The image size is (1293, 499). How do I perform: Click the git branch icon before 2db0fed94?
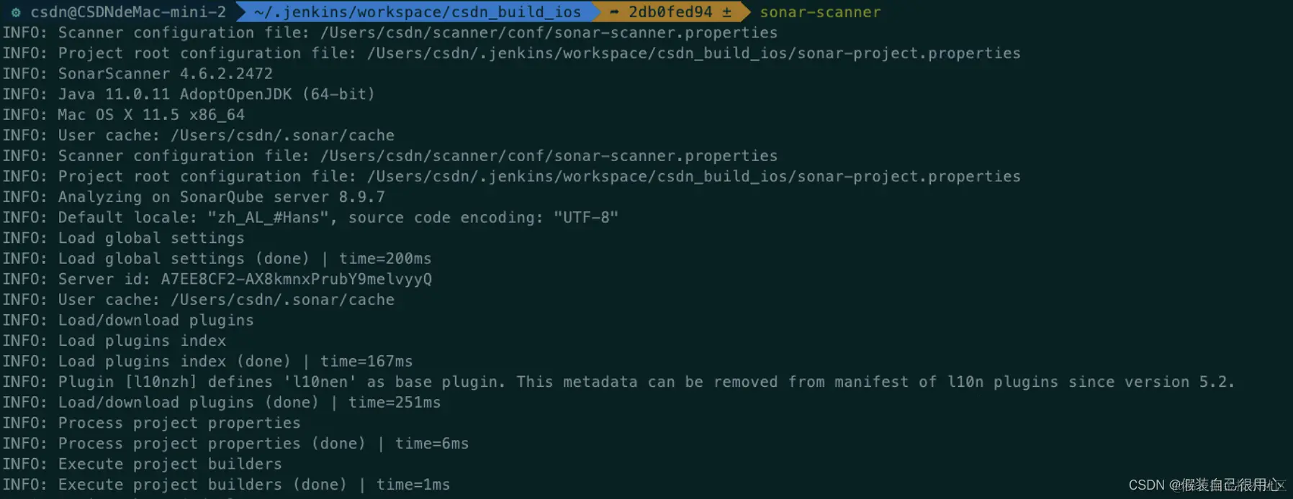[614, 12]
